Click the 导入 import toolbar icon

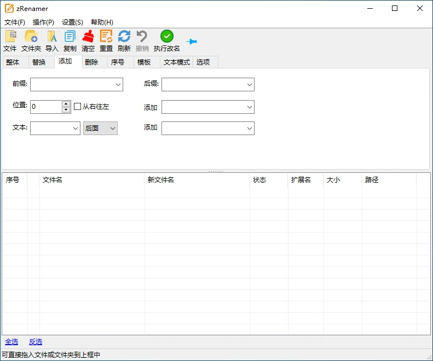pyautogui.click(x=52, y=37)
